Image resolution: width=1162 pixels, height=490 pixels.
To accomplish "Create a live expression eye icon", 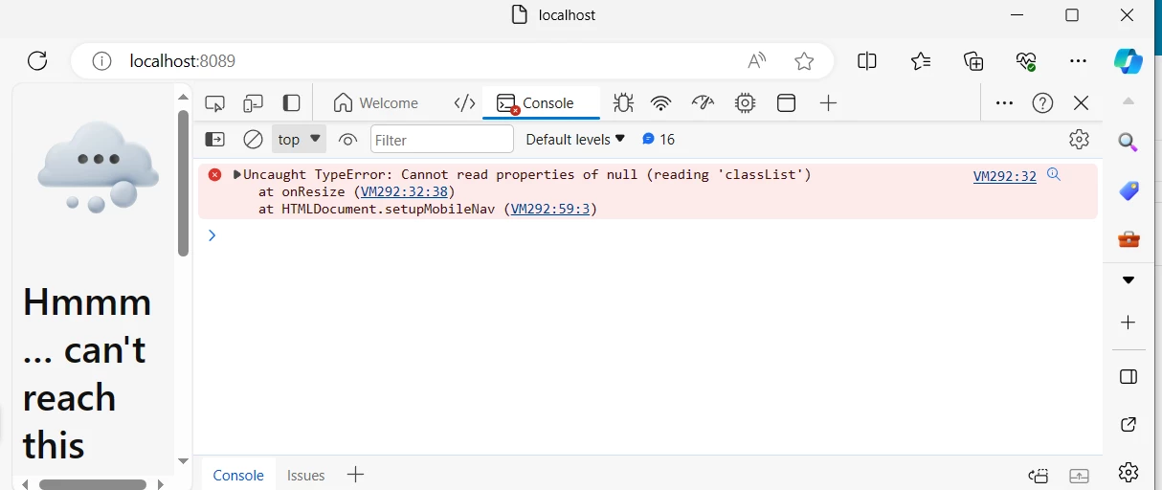I will [x=347, y=140].
